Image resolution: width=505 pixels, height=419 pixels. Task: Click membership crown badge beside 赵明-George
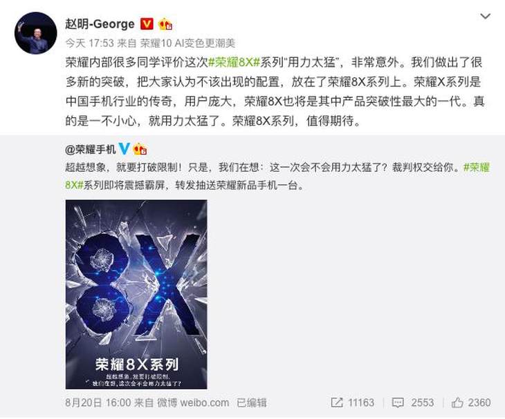(165, 24)
